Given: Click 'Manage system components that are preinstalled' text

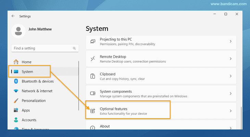Looking at the screenshot, I should pyautogui.click(x=143, y=96).
